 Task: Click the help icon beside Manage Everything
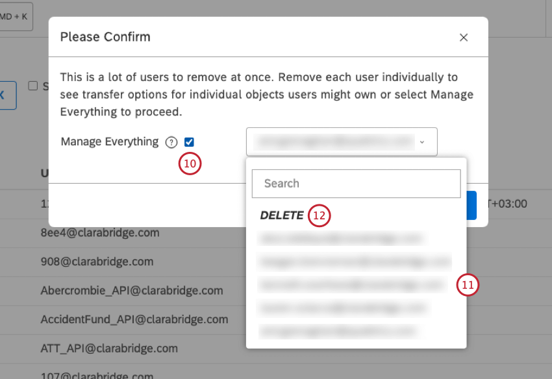click(171, 141)
